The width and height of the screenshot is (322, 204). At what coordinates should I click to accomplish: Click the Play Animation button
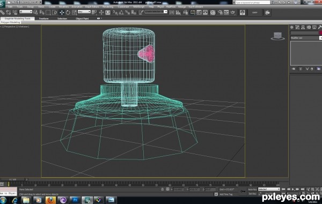pos(293,189)
